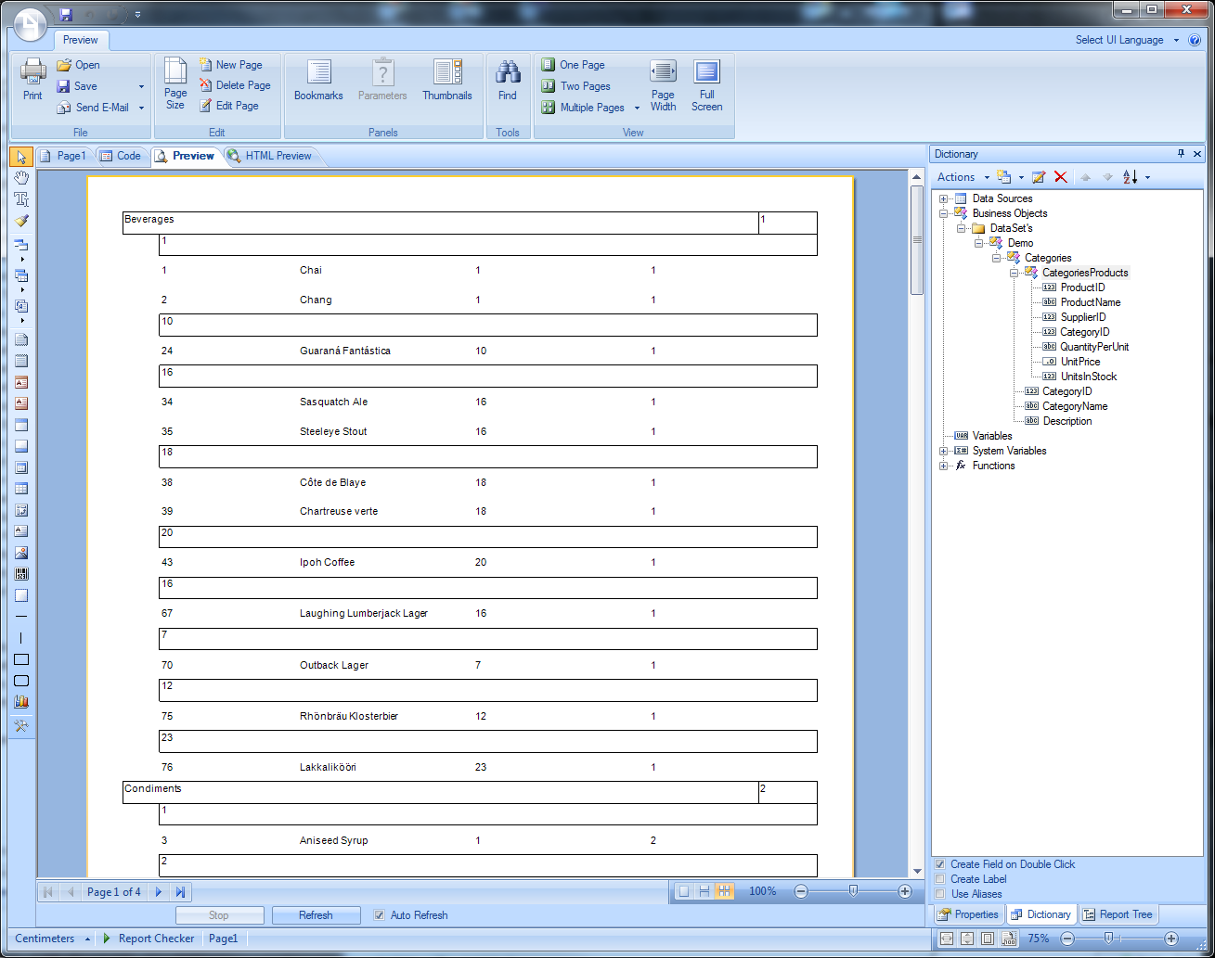
Task: Click the quick-access Save floppy icon
Action: 65,14
